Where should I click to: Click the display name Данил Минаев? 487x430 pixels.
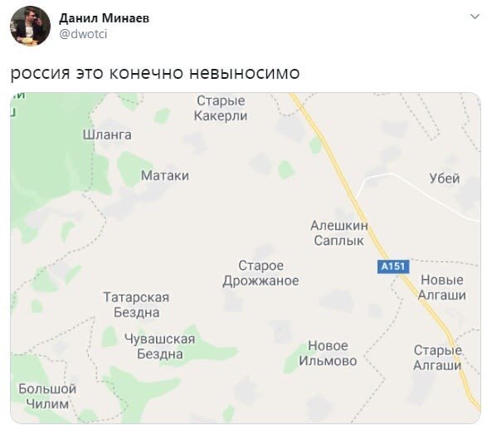point(104,18)
